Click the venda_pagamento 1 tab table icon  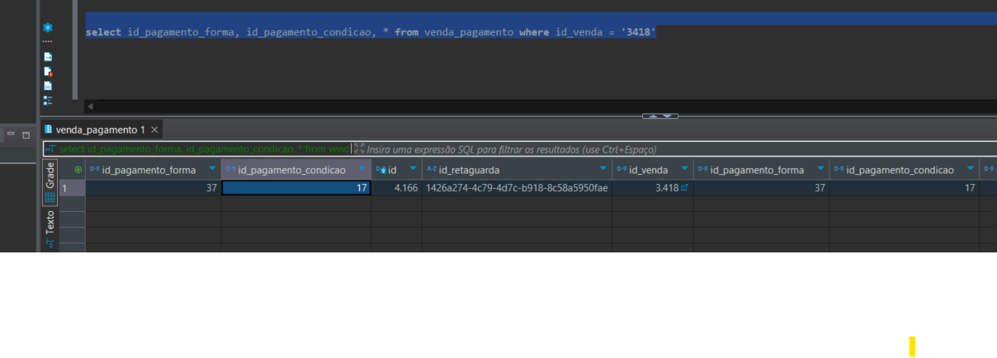[49, 130]
